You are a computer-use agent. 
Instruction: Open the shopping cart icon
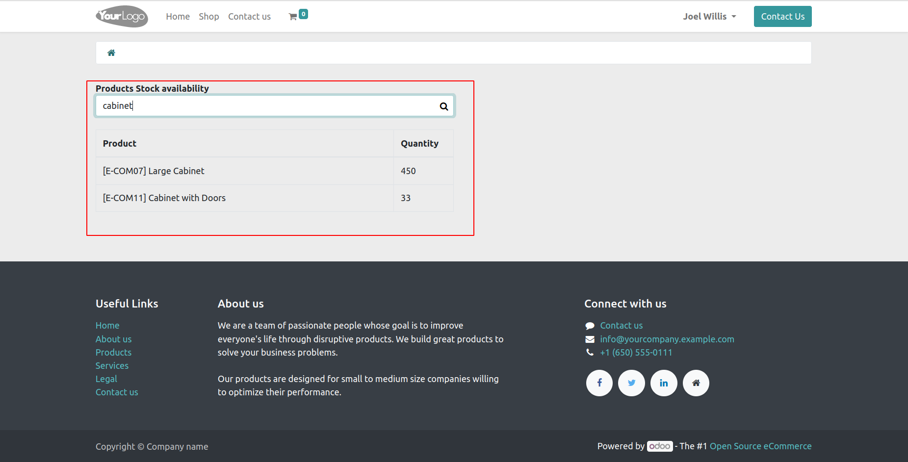tap(293, 17)
